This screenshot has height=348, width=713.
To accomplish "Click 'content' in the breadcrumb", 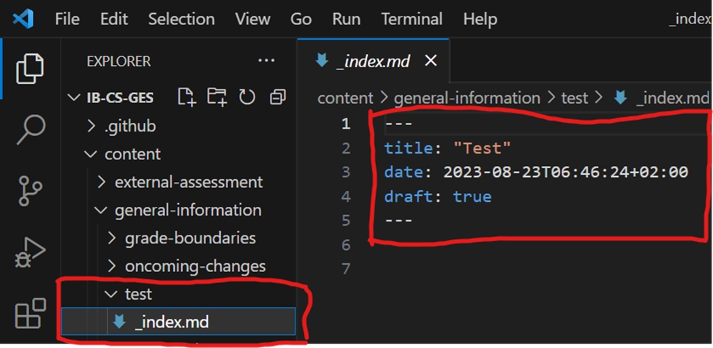I will tap(345, 98).
